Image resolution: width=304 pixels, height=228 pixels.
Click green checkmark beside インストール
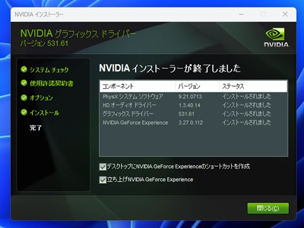click(24, 112)
